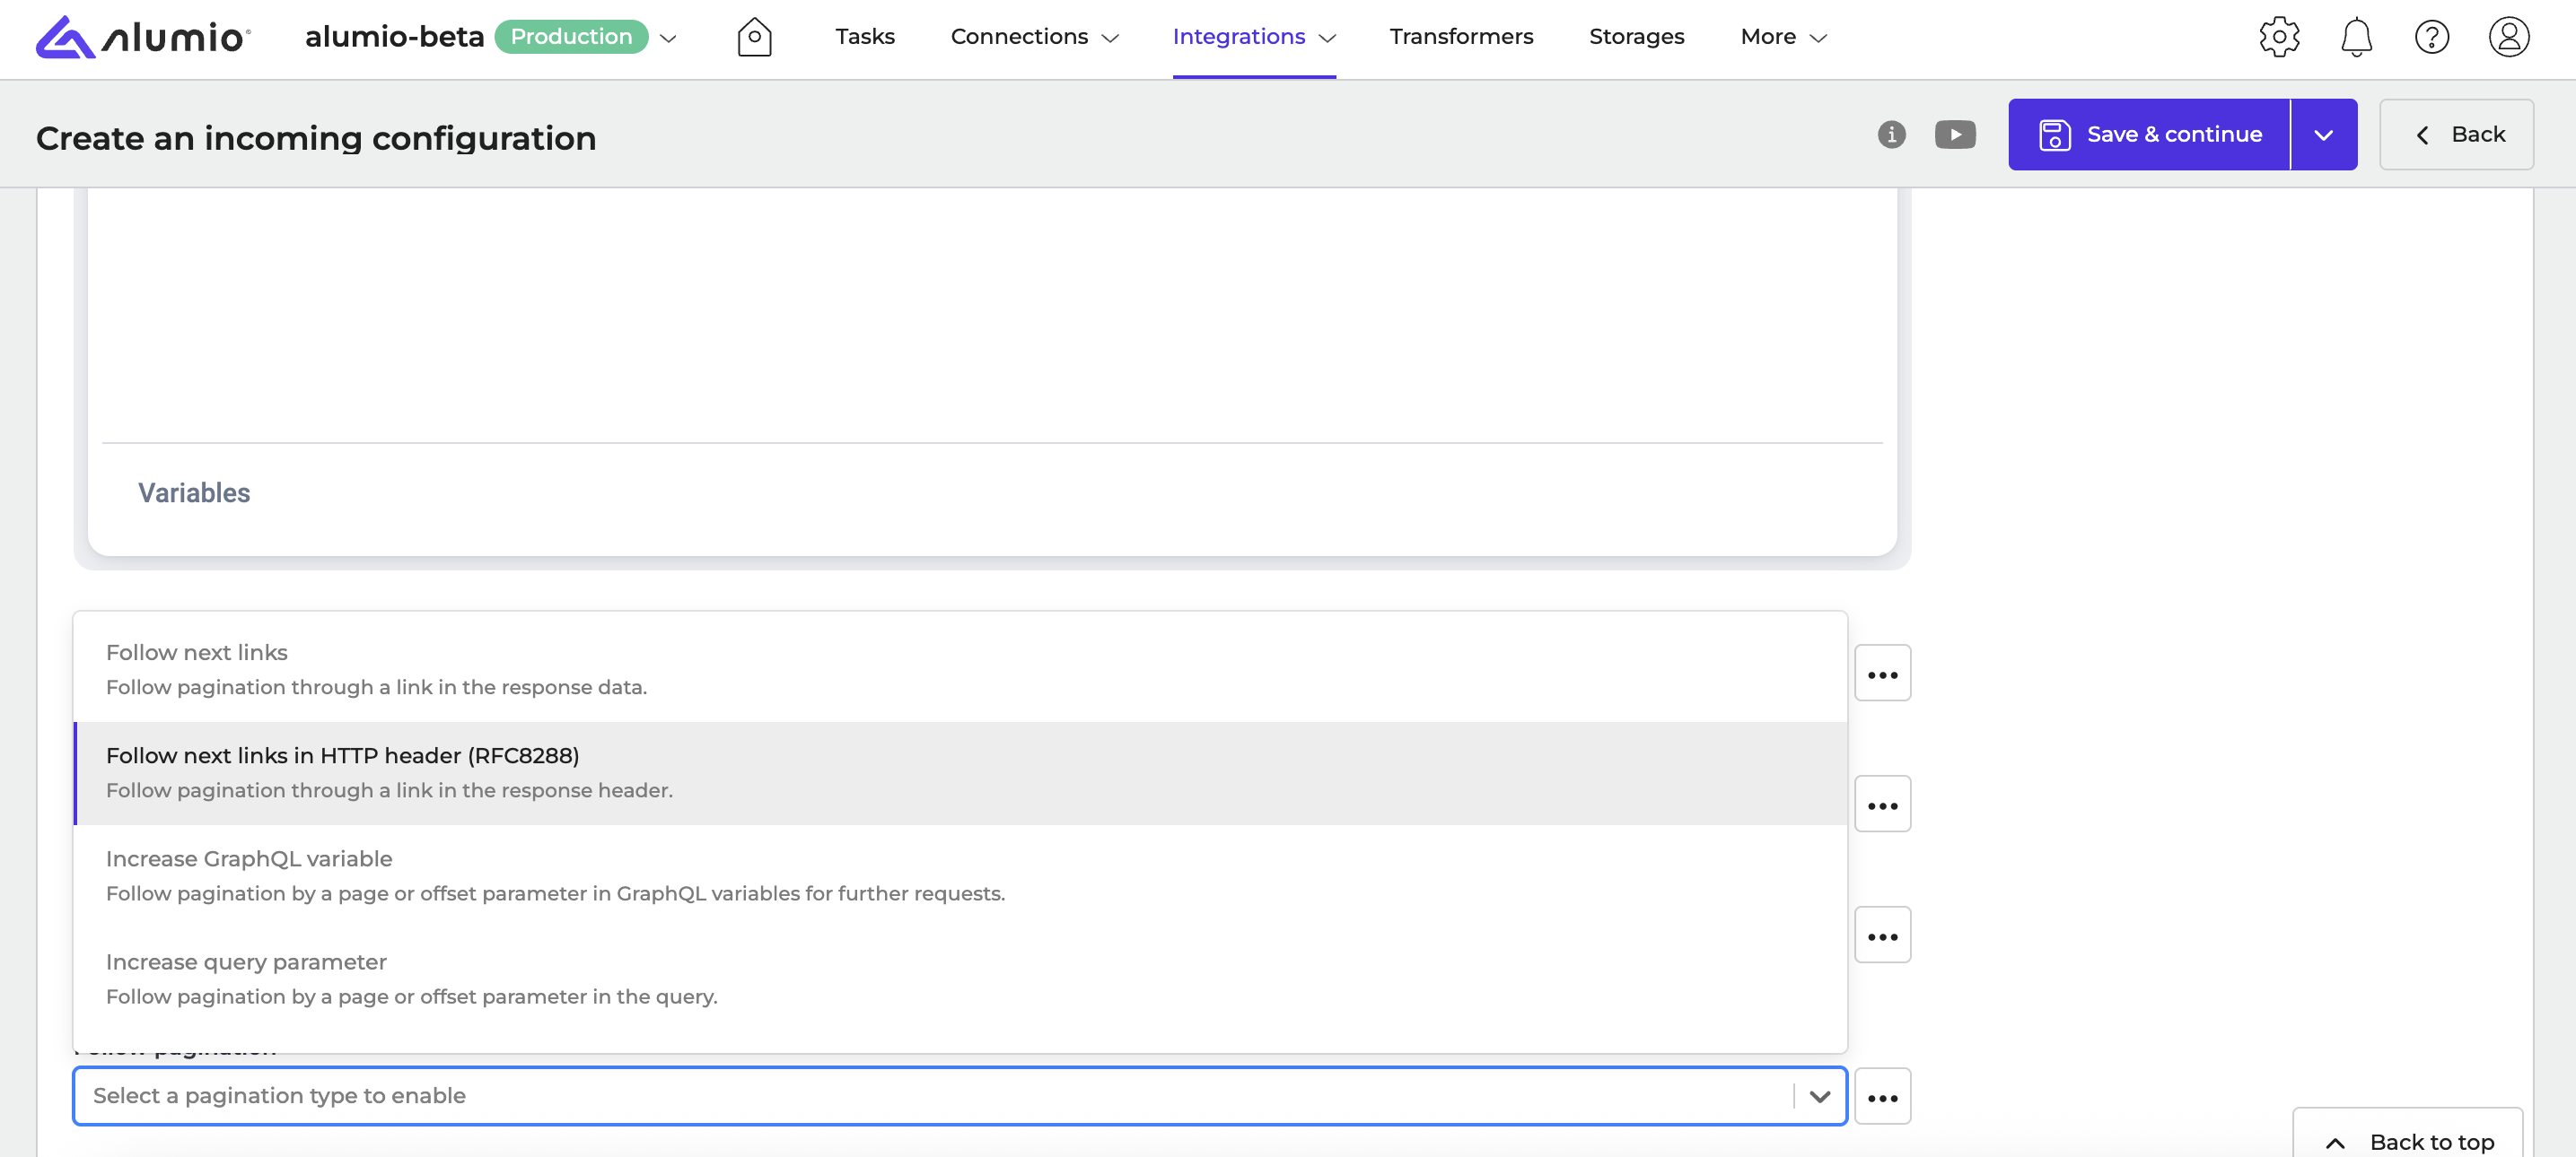Expand the Production environment switcher
This screenshot has width=2576, height=1157.
(x=669, y=38)
